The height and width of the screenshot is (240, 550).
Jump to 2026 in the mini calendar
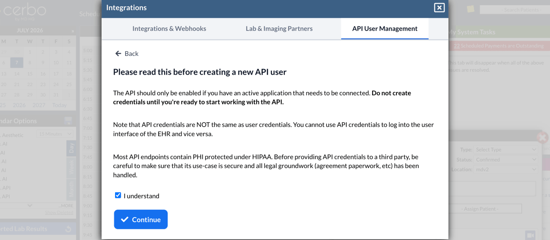coord(19,105)
